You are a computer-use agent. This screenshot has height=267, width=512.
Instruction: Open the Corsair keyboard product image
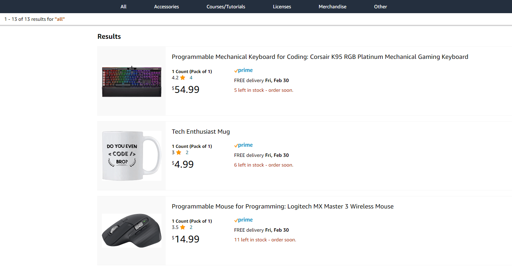tap(132, 82)
